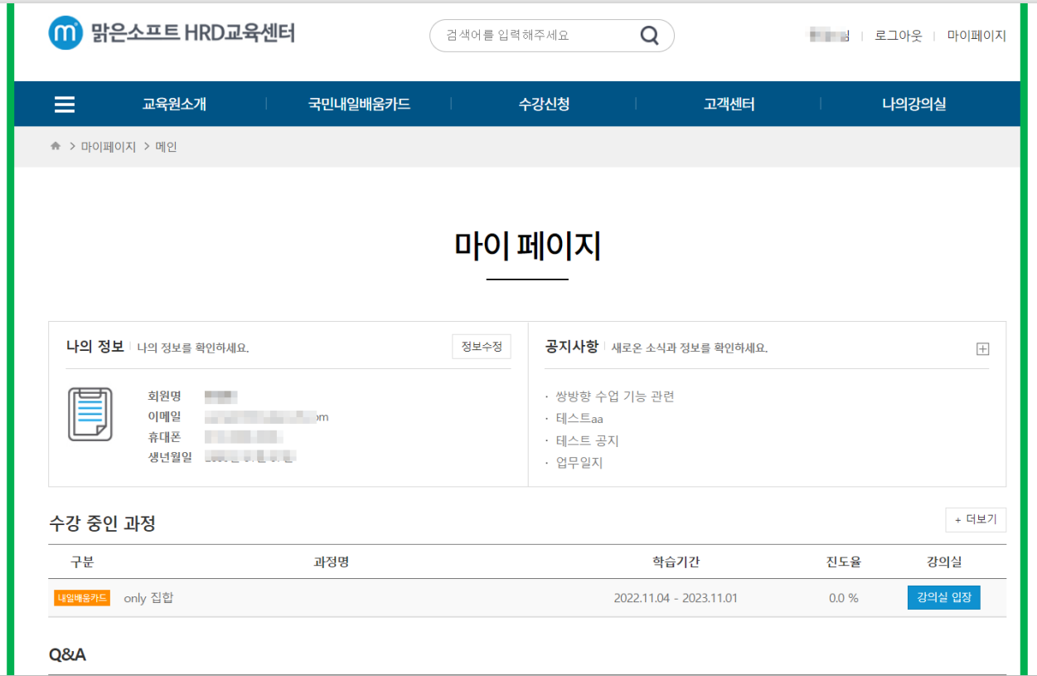Open the 국민내일배움카드 menu
The image size is (1037, 676).
(x=359, y=105)
